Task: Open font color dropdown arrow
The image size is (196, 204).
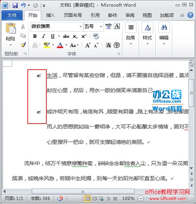Action: 66,45
